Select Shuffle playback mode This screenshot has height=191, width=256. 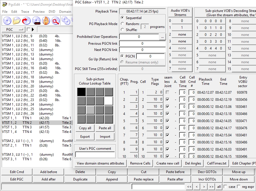point(122,30)
